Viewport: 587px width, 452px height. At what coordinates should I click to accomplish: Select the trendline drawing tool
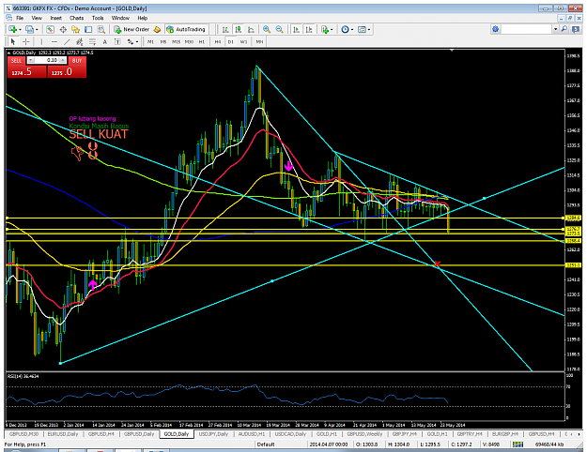click(x=67, y=41)
